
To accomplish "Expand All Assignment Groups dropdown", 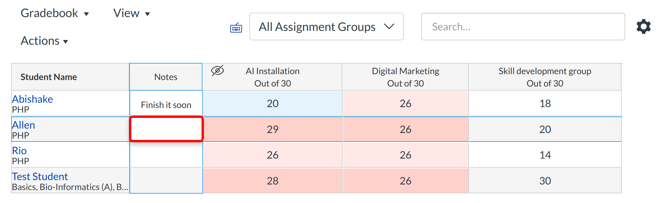I will click(326, 27).
